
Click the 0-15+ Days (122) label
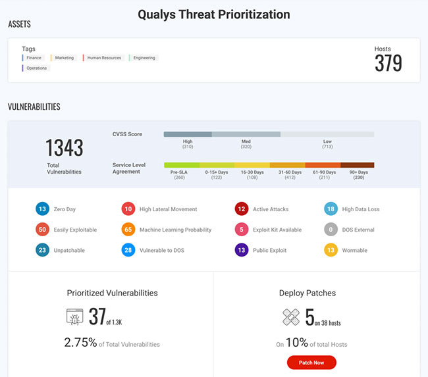(x=217, y=175)
